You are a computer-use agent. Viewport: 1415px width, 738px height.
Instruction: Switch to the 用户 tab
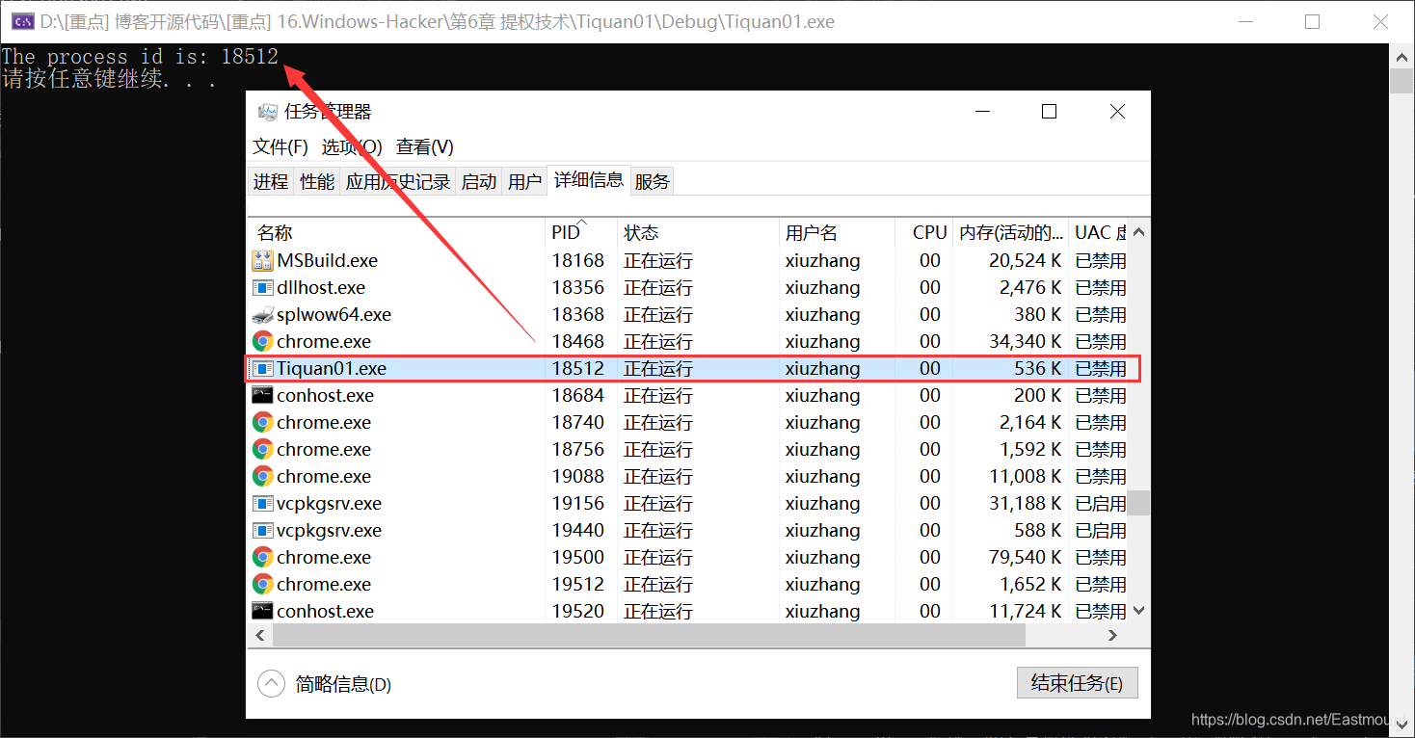pyautogui.click(x=524, y=181)
